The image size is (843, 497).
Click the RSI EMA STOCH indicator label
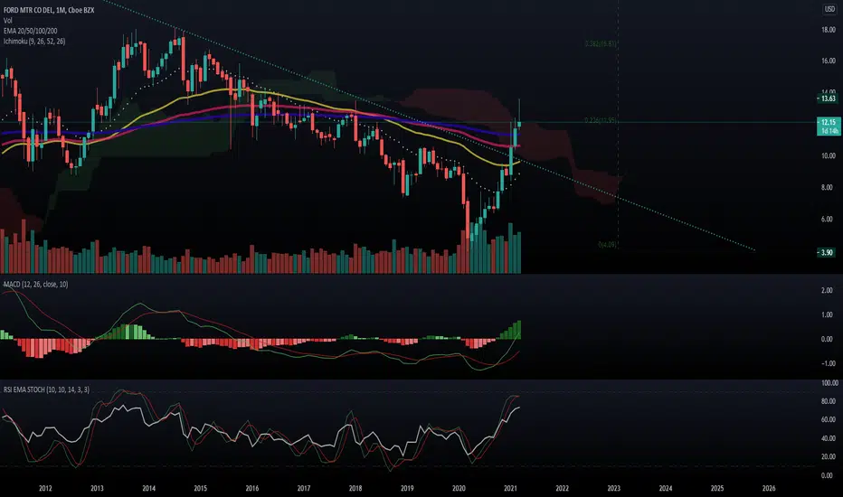click(46, 389)
